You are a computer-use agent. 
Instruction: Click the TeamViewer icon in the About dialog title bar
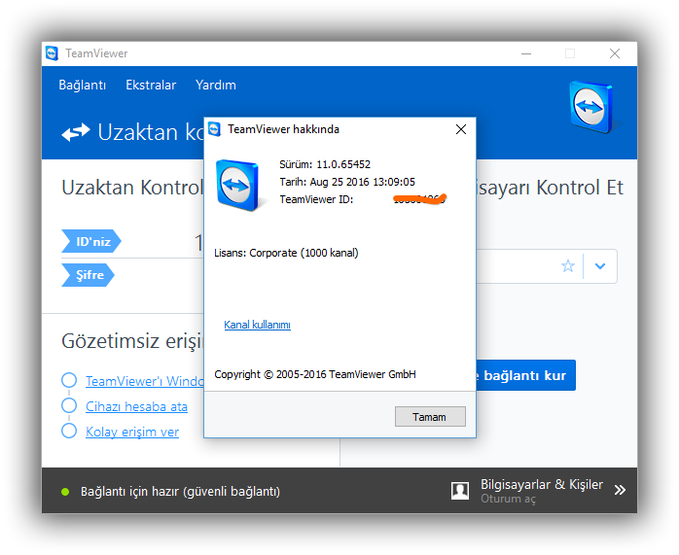(214, 129)
